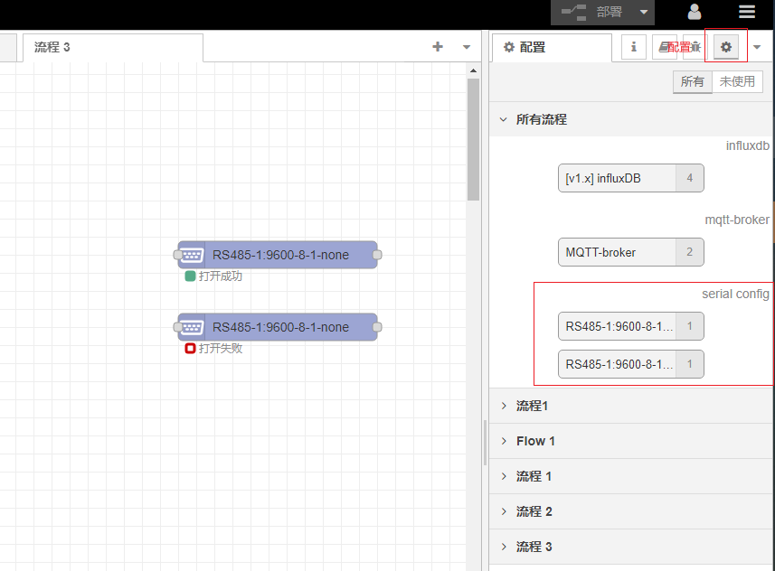Open the hamburger main menu
Image resolution: width=775 pixels, height=571 pixels.
pyautogui.click(x=746, y=12)
